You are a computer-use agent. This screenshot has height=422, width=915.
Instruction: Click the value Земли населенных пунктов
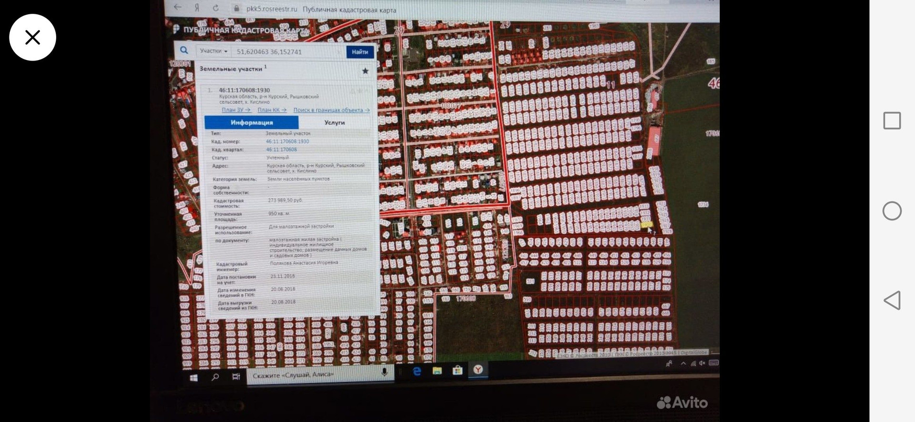pyautogui.click(x=299, y=179)
